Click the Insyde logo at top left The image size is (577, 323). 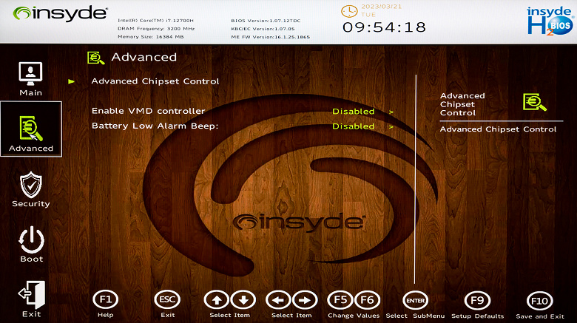click(x=60, y=13)
